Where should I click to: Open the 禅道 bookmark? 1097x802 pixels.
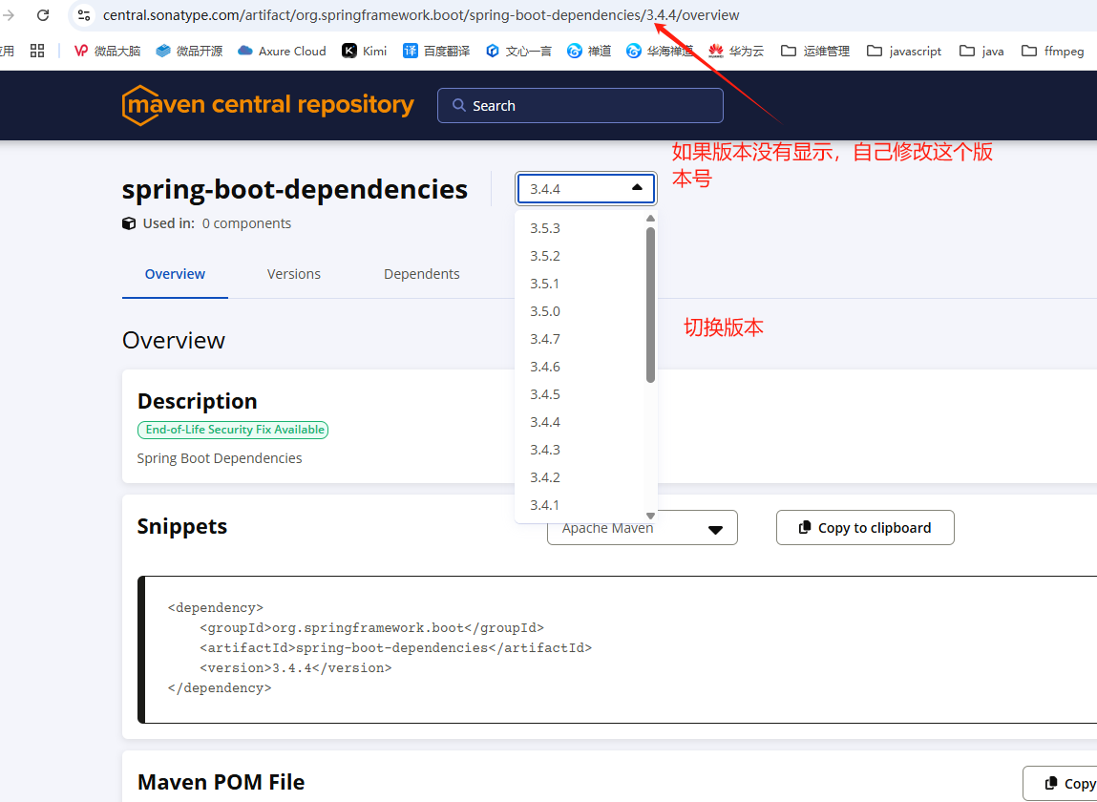pyautogui.click(x=588, y=51)
